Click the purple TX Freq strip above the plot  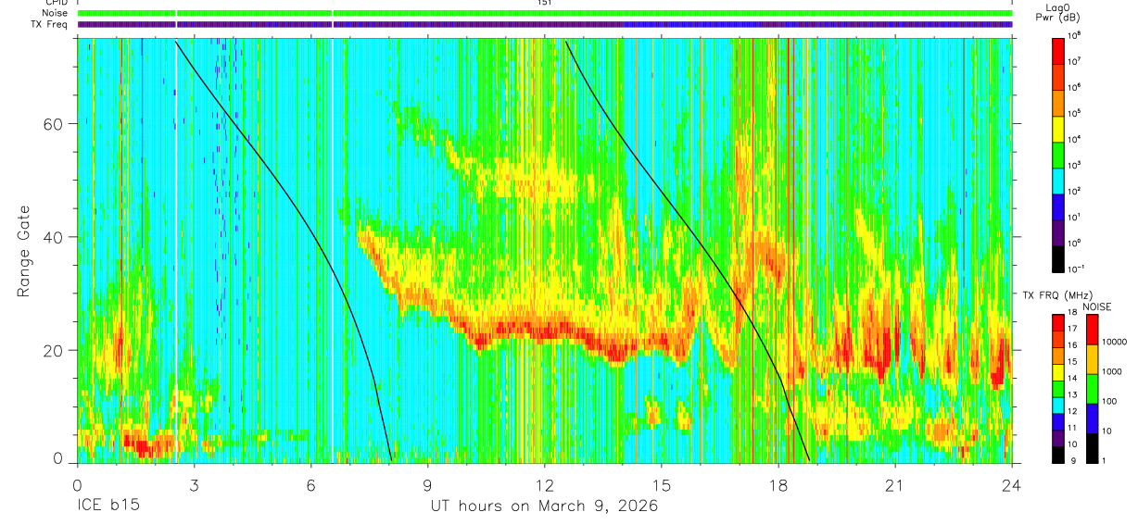[544, 24]
